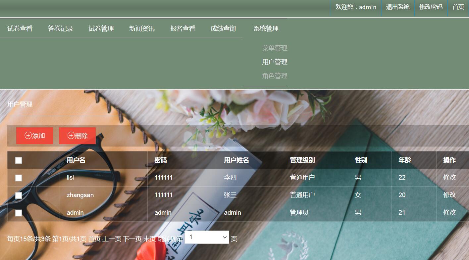
Task: Click 修改 for user zhangsan
Action: tap(449, 195)
